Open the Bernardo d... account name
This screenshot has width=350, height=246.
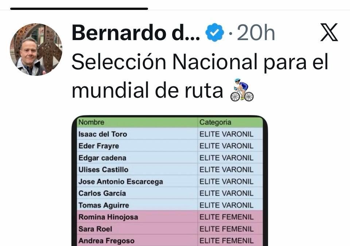point(136,32)
